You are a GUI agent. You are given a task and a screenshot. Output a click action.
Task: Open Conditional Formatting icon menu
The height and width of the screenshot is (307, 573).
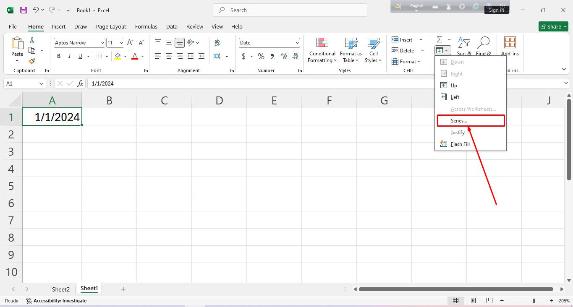(322, 50)
